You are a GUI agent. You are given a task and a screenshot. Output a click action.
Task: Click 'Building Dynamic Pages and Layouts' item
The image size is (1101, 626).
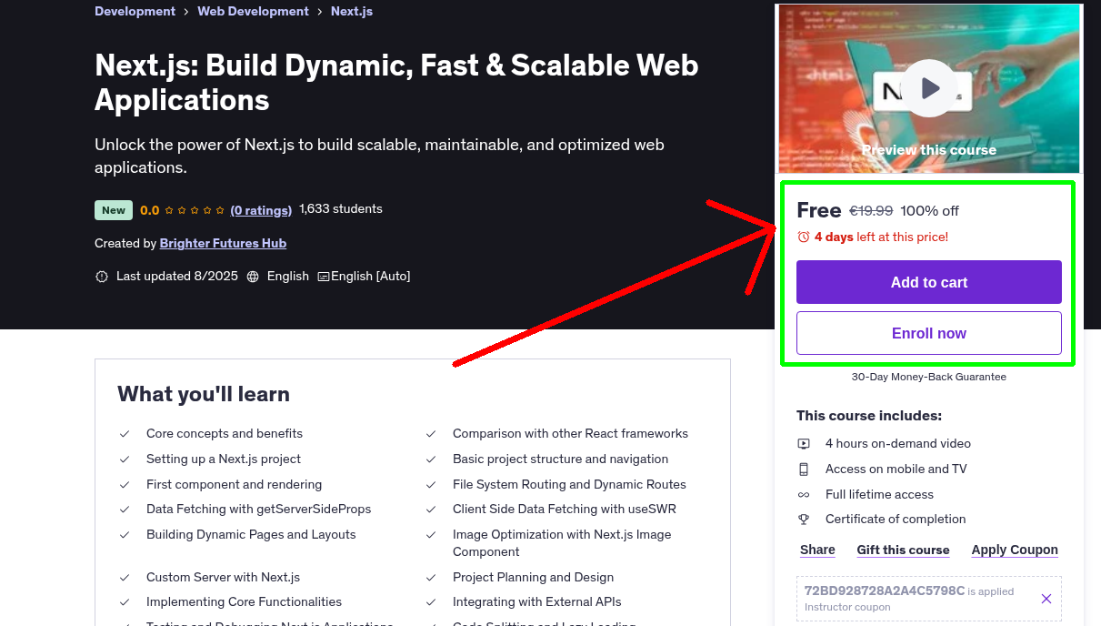click(251, 535)
